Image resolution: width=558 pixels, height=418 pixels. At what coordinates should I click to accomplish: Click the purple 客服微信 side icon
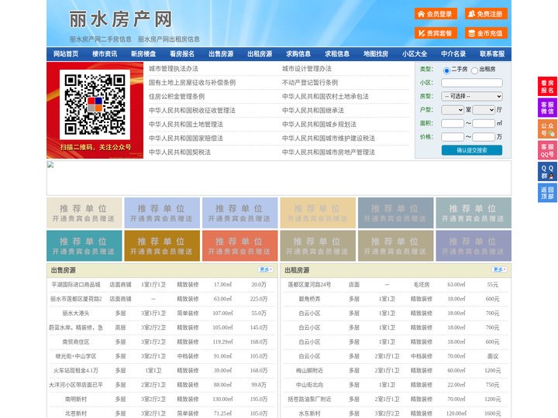click(x=547, y=108)
